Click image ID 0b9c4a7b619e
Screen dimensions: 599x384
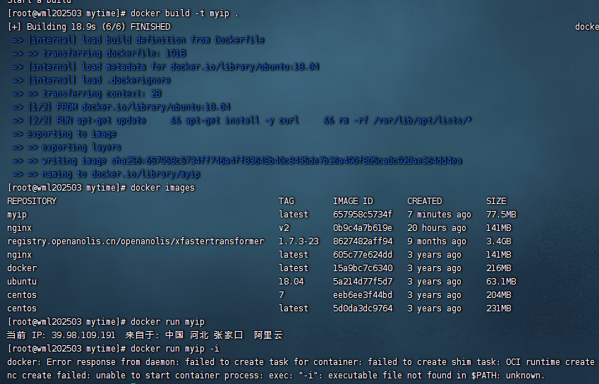point(363,228)
